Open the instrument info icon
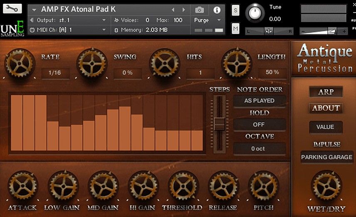The height and width of the screenshot is (217, 356). pyautogui.click(x=217, y=10)
